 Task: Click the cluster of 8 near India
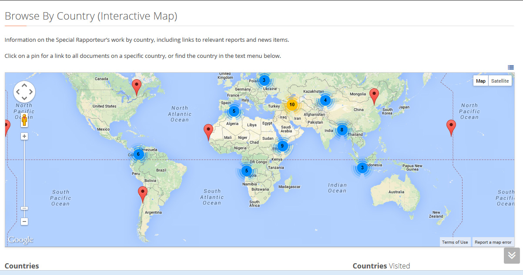point(342,129)
